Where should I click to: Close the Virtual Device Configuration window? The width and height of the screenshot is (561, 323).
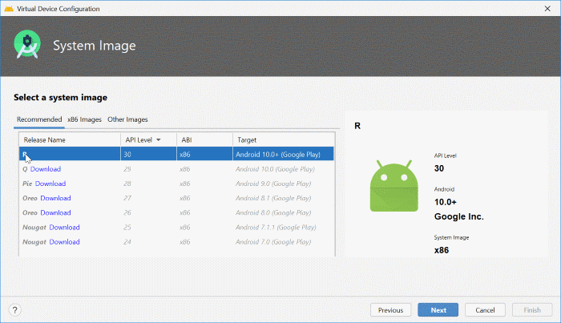pos(547,9)
